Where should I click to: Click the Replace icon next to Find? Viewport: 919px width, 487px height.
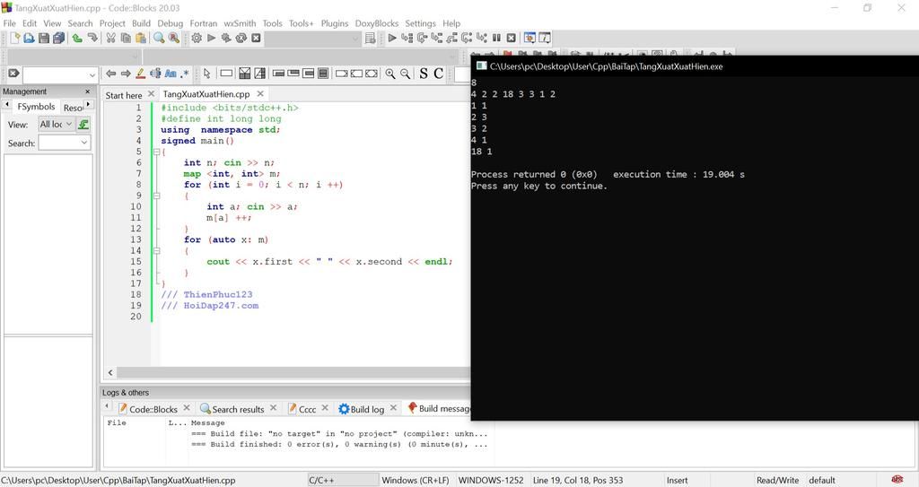(x=174, y=38)
